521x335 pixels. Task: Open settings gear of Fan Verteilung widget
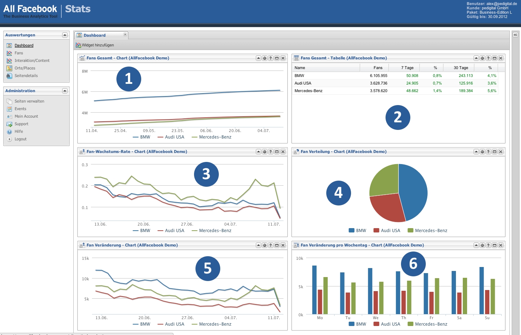482,151
